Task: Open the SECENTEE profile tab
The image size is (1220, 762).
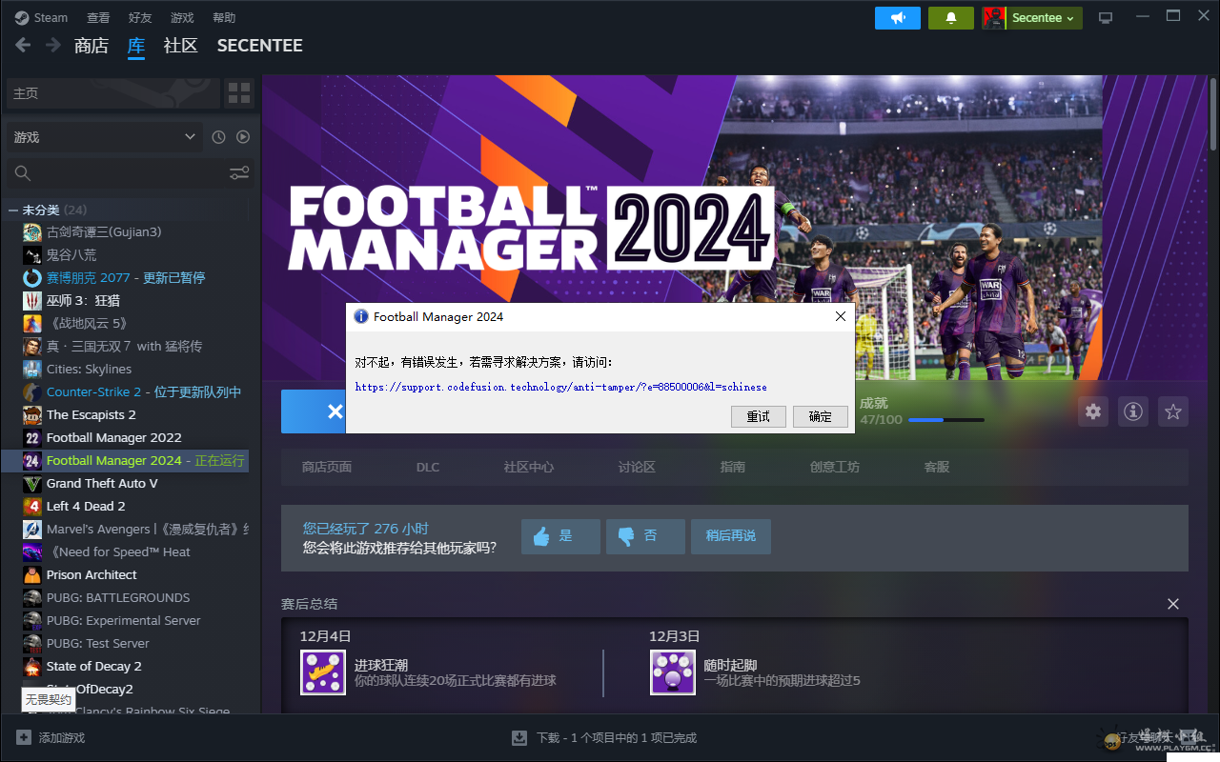Action: (x=259, y=45)
